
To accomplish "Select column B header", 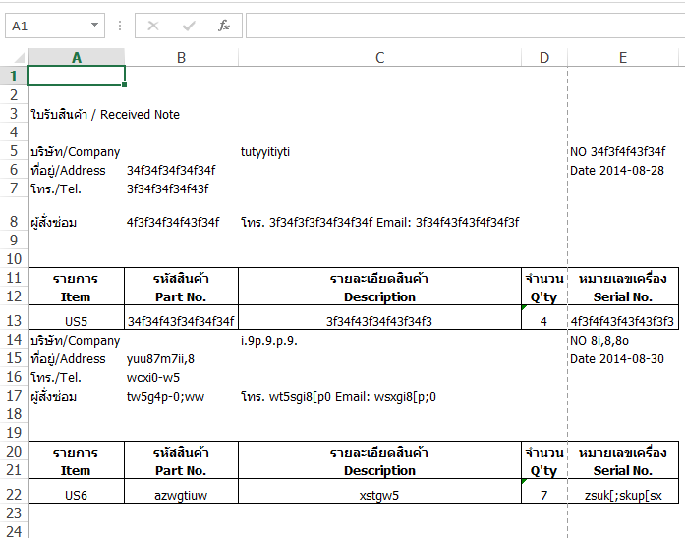I will click(181, 58).
